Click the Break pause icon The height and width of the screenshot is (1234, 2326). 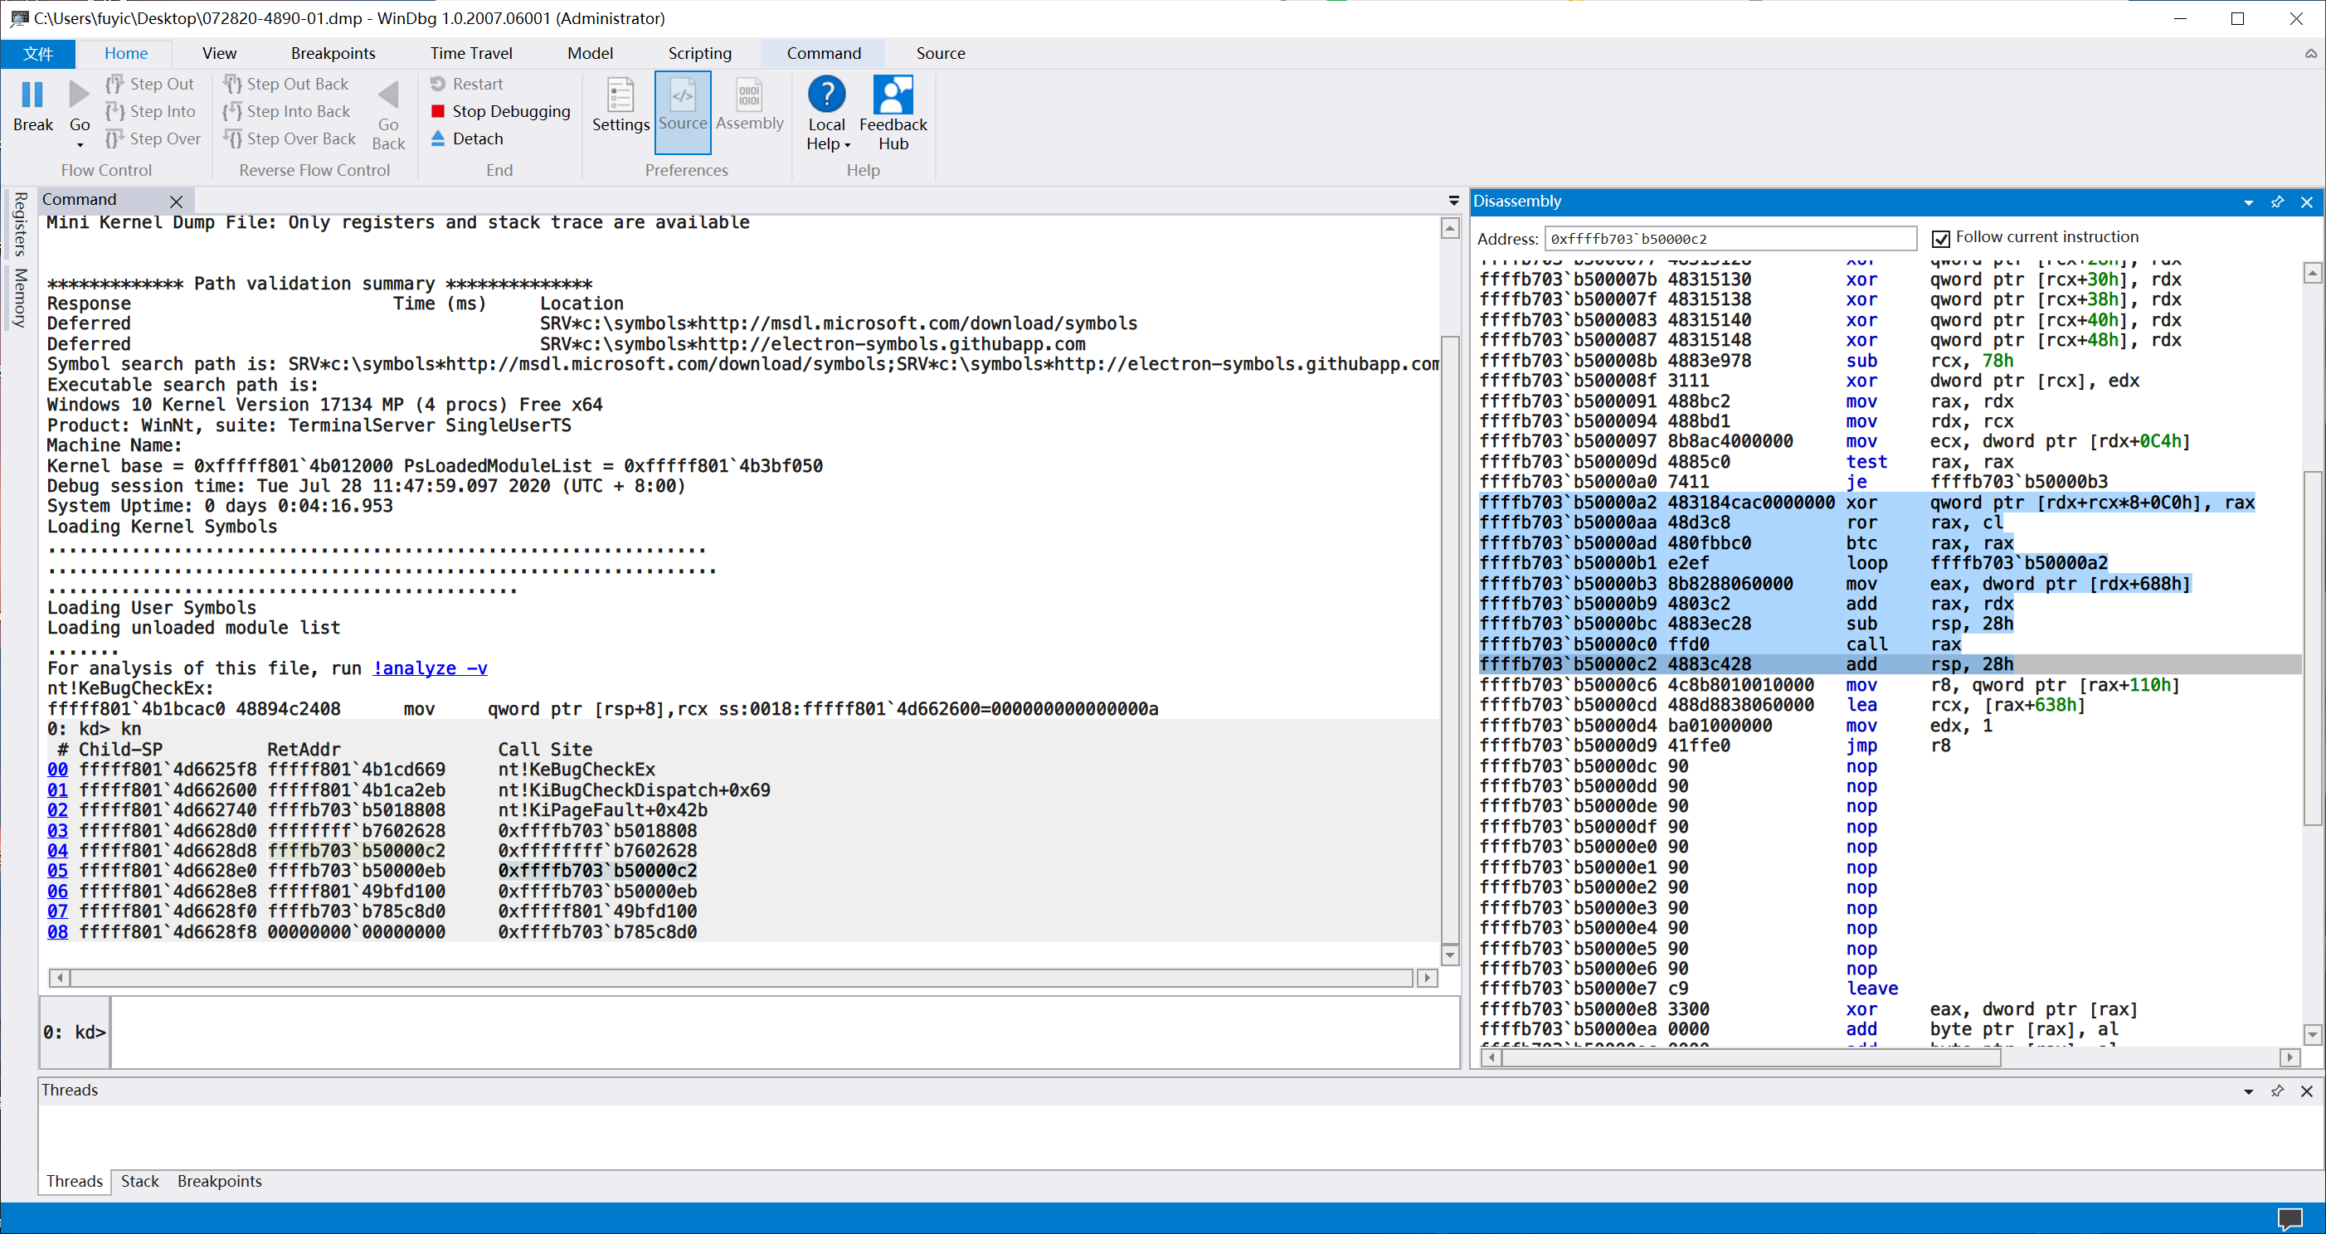[32, 95]
